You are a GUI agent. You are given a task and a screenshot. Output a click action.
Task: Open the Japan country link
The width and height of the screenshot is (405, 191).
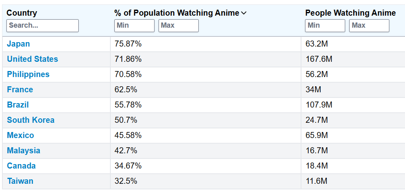[x=18, y=44]
